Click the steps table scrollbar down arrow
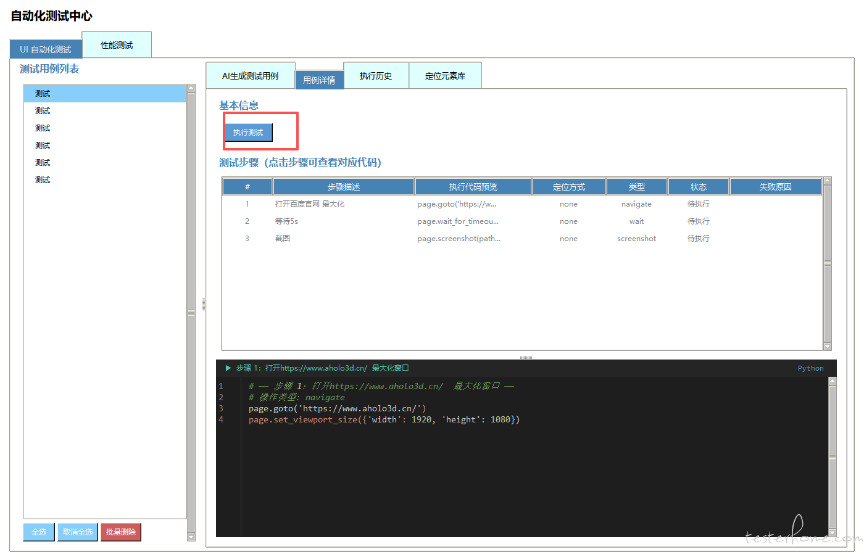The image size is (864, 555). 828,347
